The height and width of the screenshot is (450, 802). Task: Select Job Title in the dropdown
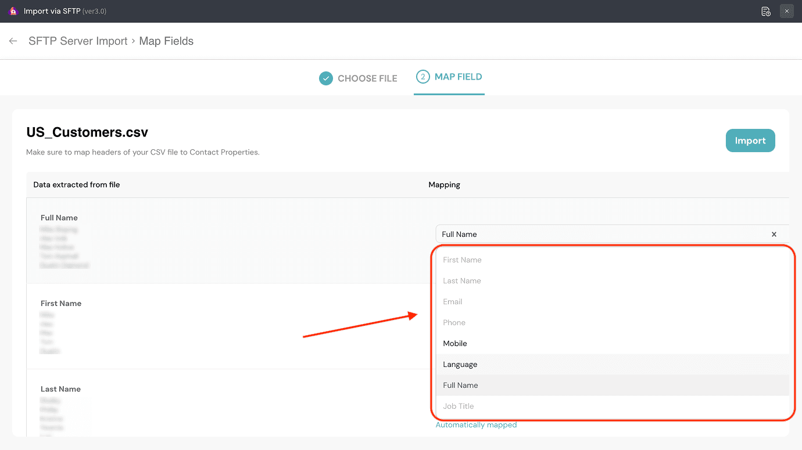(x=459, y=406)
